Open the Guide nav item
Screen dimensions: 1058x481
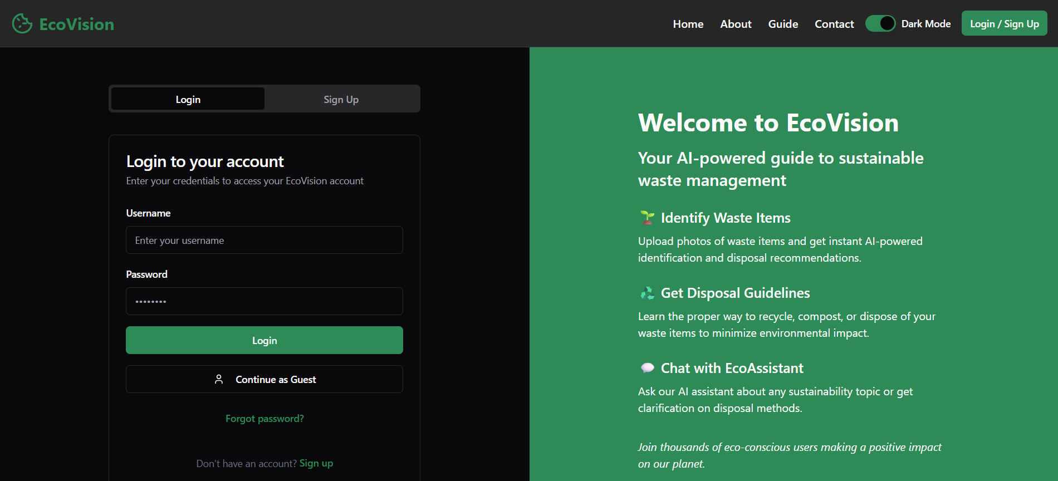tap(783, 24)
